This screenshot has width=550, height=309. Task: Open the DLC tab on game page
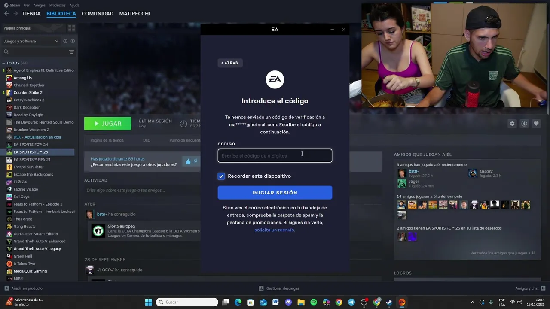tap(147, 140)
